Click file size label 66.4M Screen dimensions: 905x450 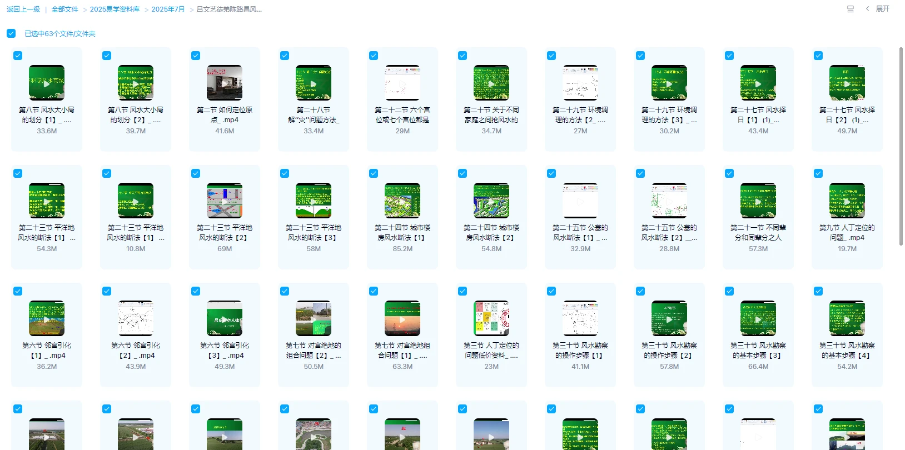(758, 367)
